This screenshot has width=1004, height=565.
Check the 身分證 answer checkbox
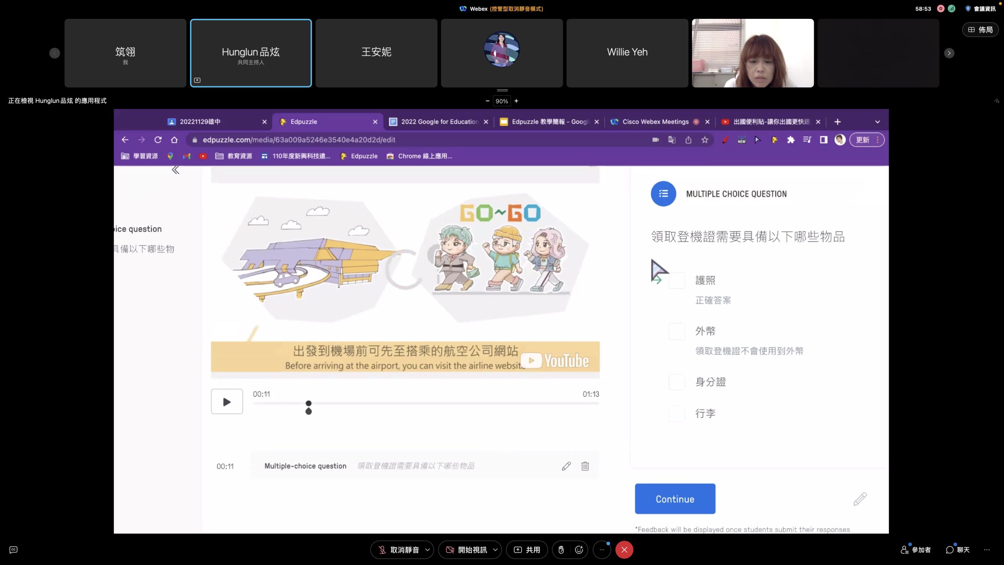pos(677,382)
